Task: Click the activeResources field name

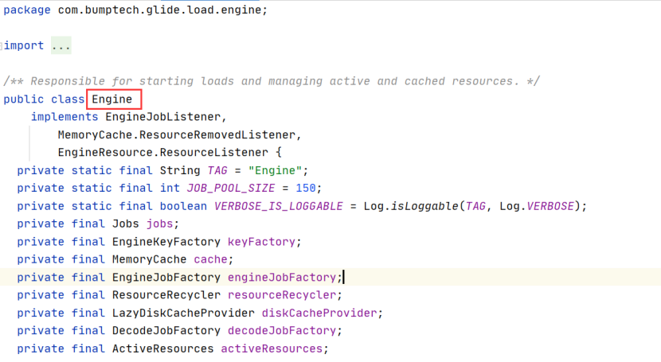Action: click(272, 349)
